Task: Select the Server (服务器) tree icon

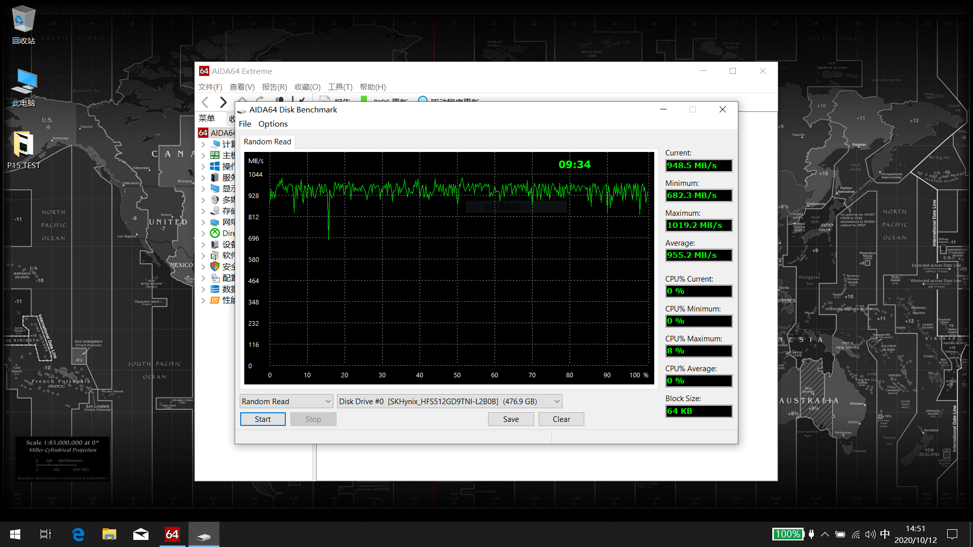Action: coord(215,178)
